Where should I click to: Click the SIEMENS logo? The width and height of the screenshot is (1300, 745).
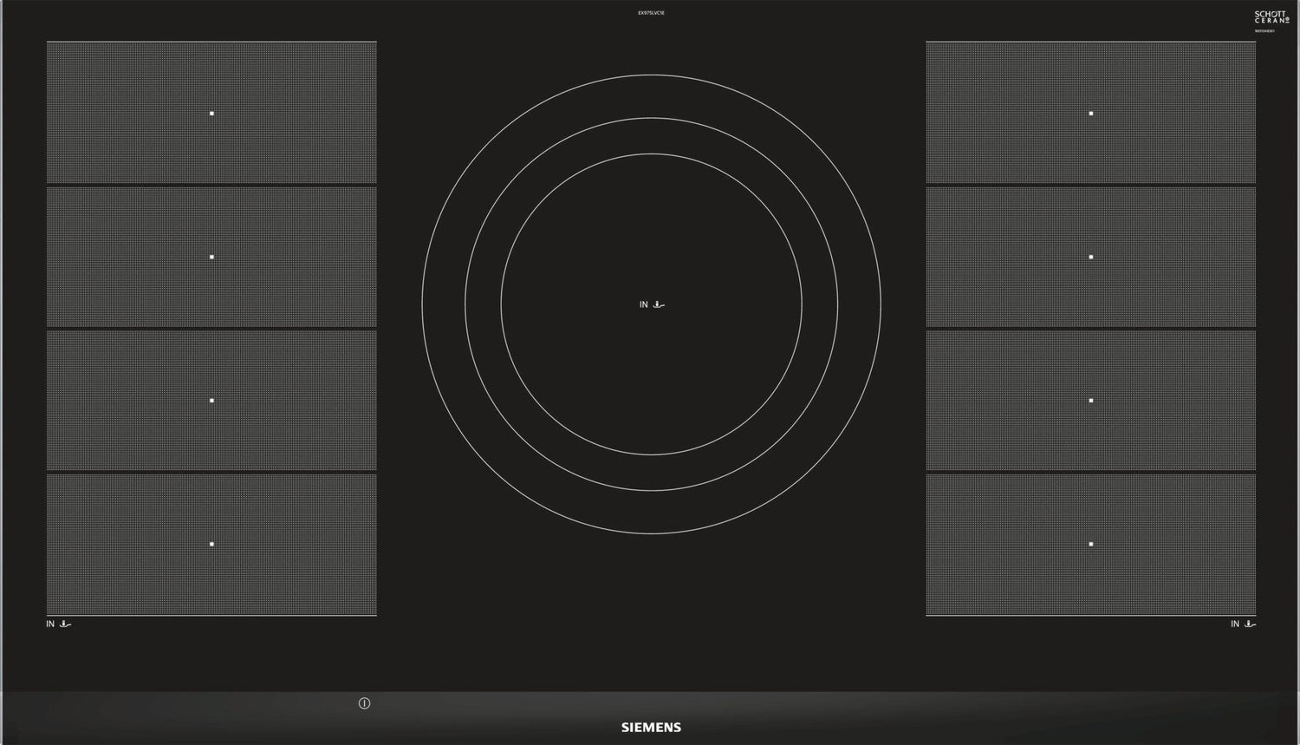coord(651,728)
